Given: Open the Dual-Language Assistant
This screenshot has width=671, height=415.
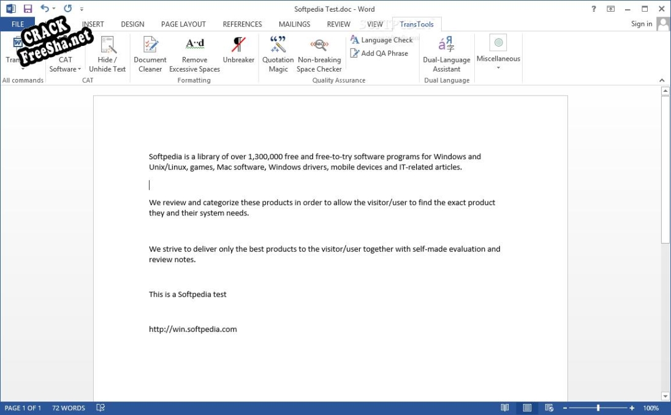Looking at the screenshot, I should click(446, 45).
